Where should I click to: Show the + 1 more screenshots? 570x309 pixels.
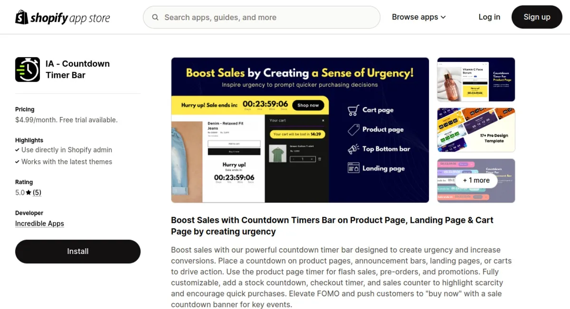point(476,181)
